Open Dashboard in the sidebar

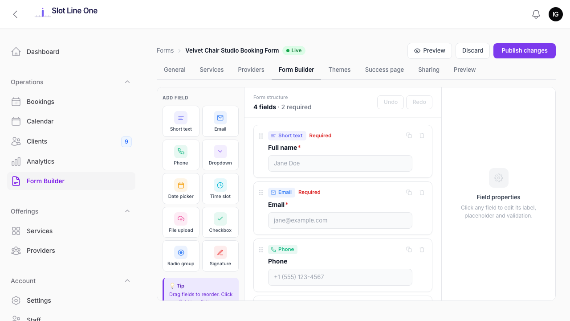71,52
